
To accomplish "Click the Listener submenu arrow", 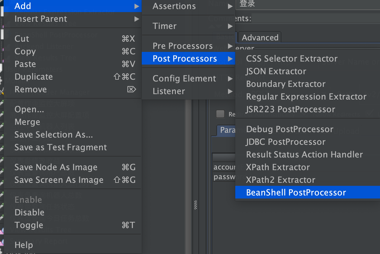I will point(230,91).
